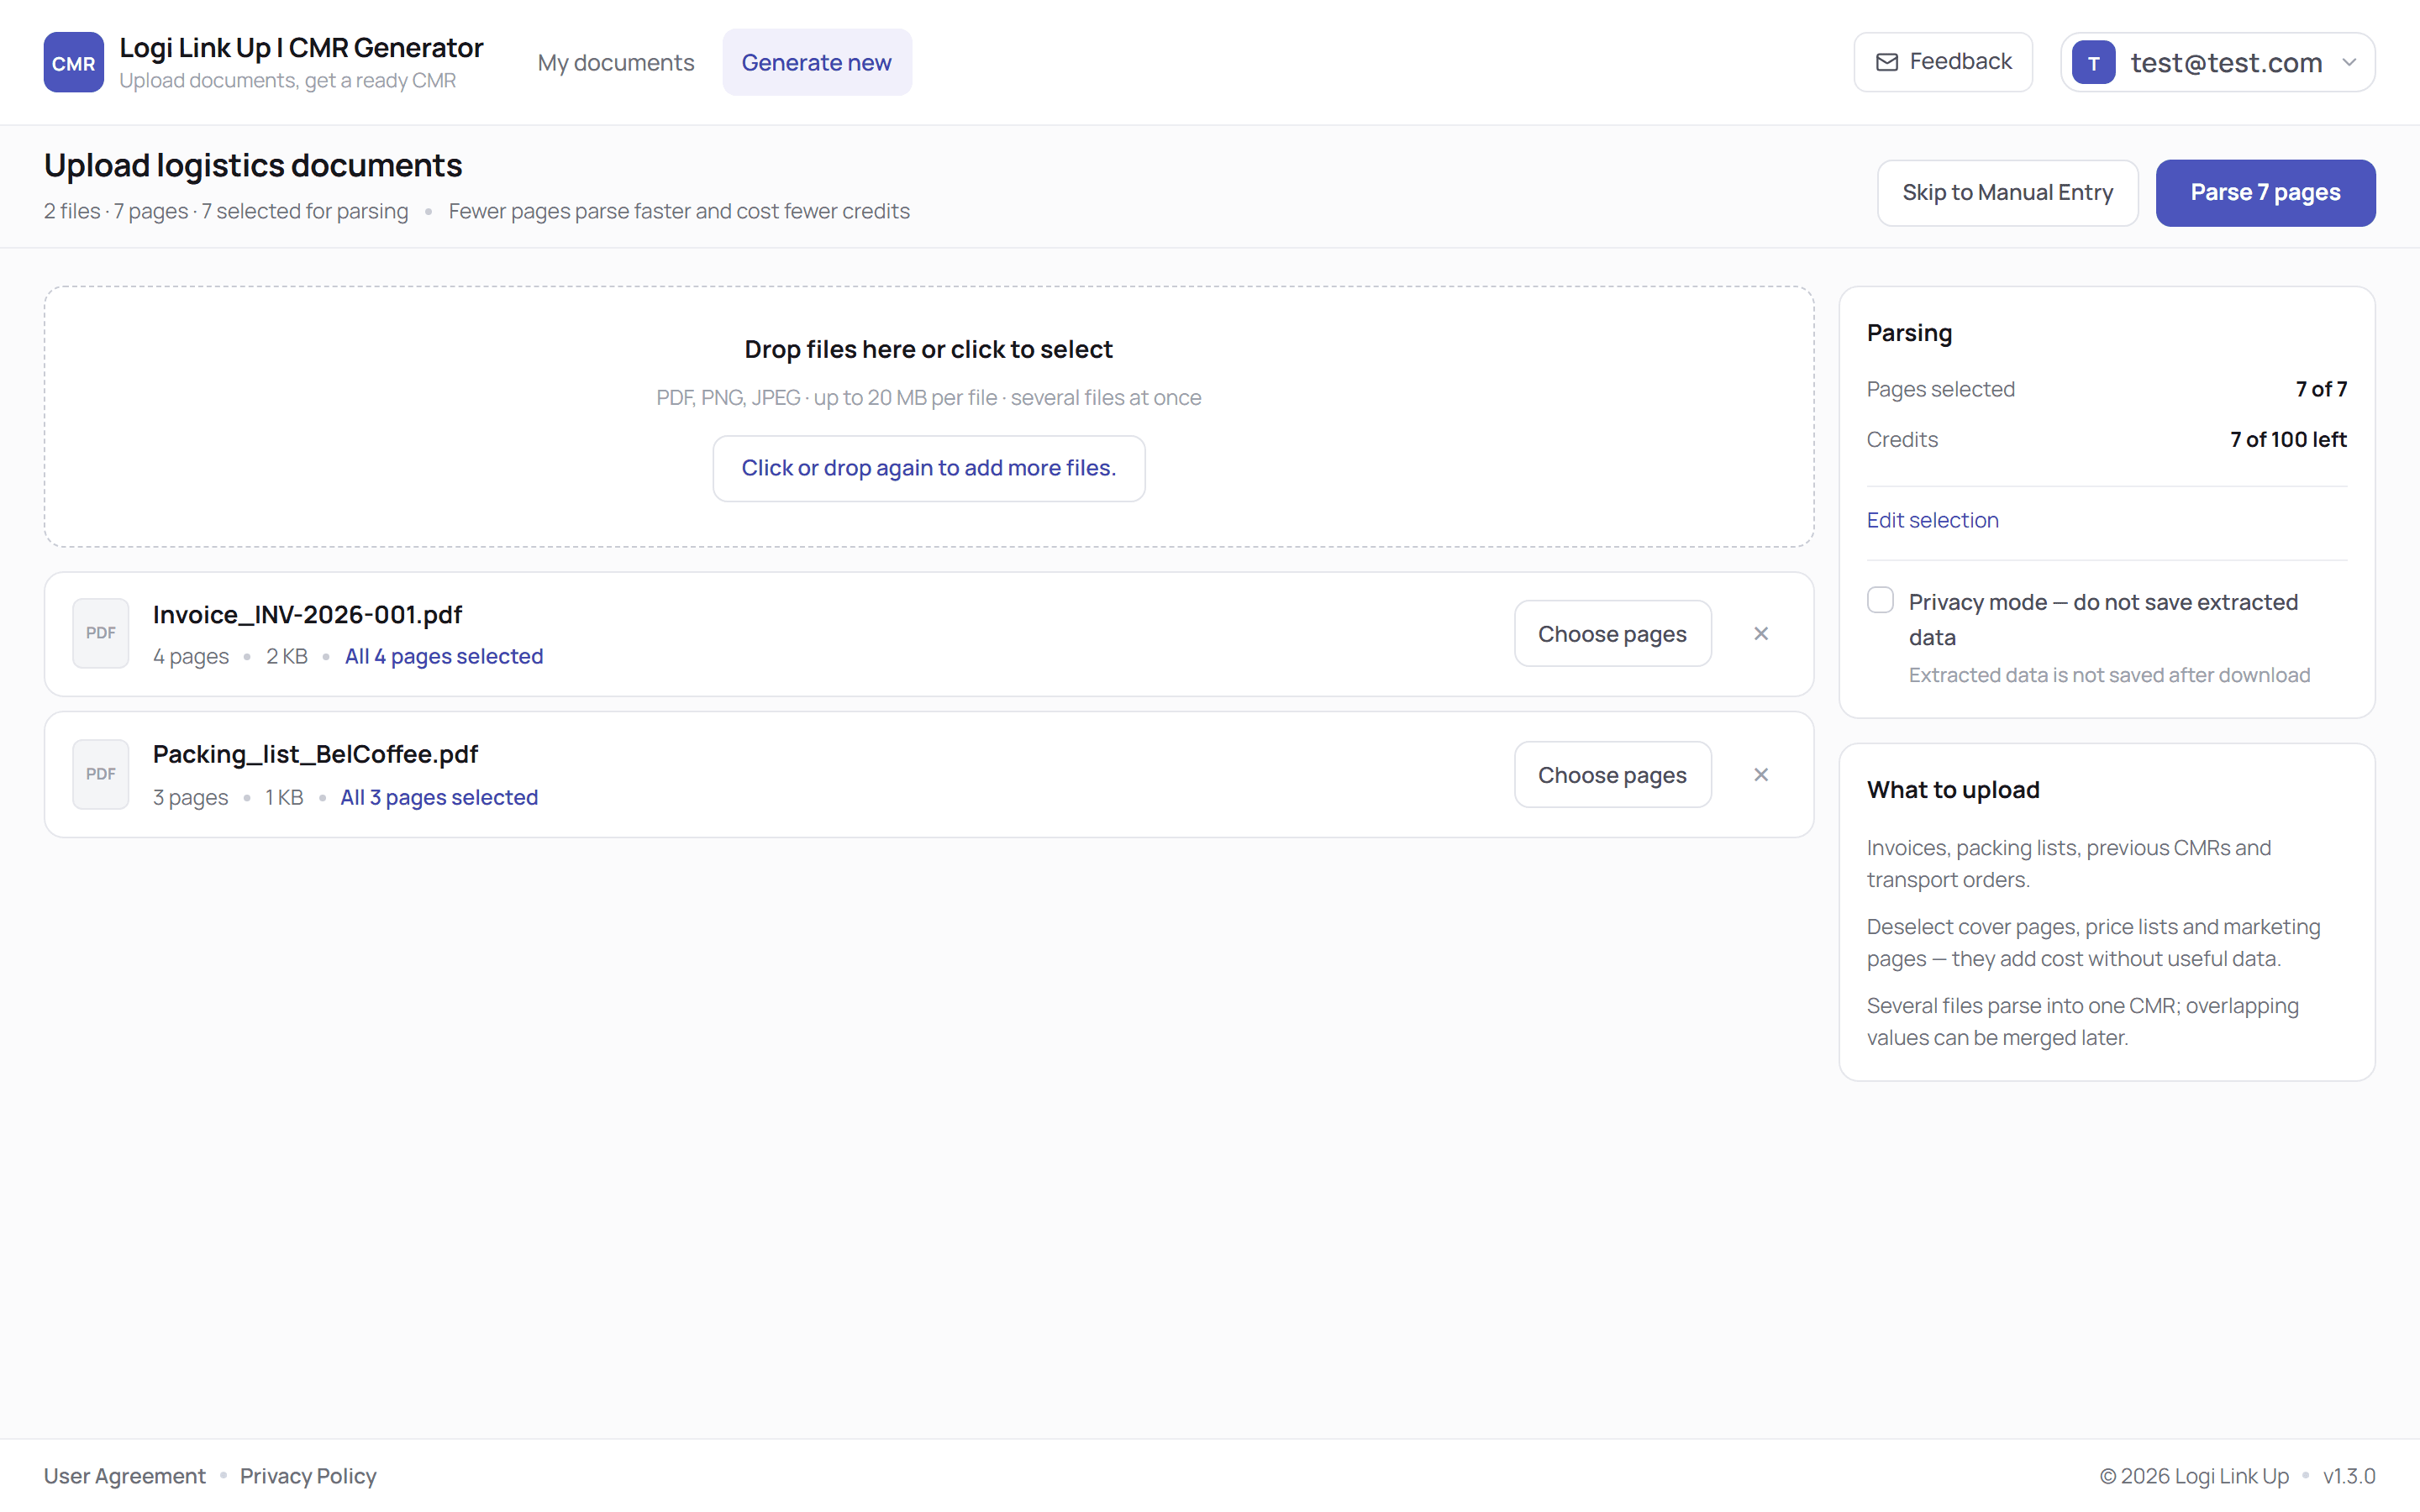
Task: Click Skip to Manual Entry
Action: 2007,192
